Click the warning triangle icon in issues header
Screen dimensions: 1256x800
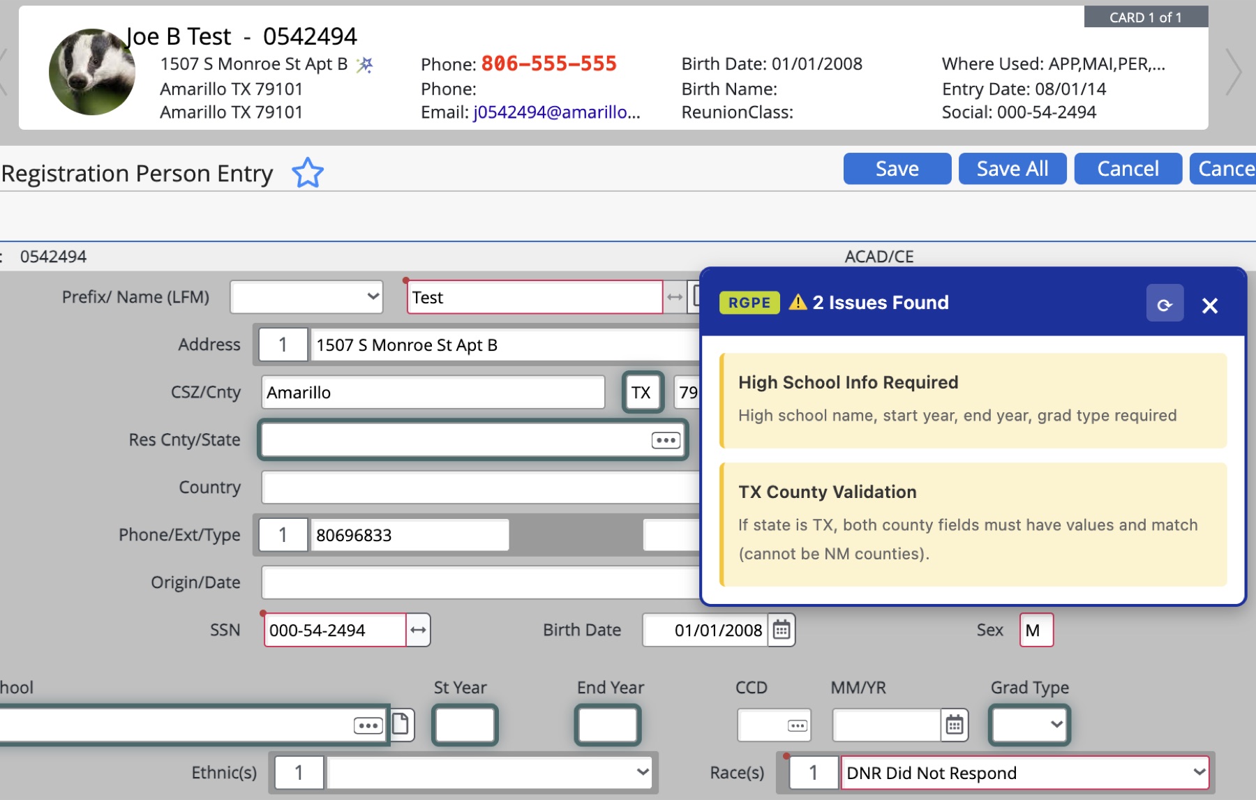pos(798,302)
